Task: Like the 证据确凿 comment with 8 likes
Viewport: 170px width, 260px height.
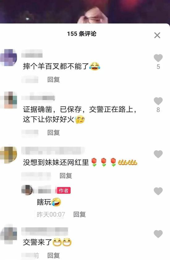Action: (x=158, y=101)
